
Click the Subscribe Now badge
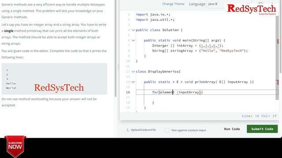(x=15, y=146)
